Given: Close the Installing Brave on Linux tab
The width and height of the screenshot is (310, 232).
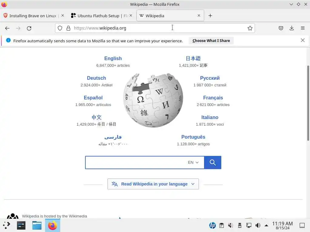Looking at the screenshot, I should 63,15.
